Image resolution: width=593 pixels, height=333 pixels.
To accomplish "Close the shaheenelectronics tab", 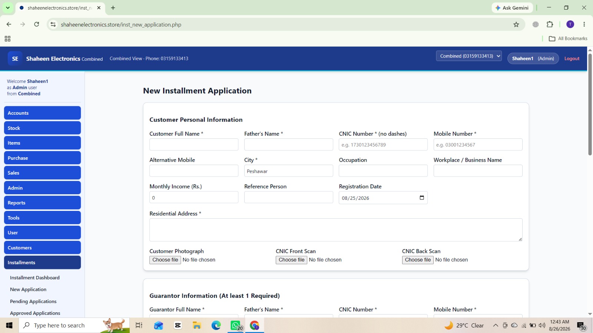I will [x=99, y=8].
